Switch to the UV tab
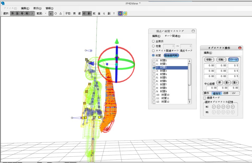252x163 pixels. (234, 93)
